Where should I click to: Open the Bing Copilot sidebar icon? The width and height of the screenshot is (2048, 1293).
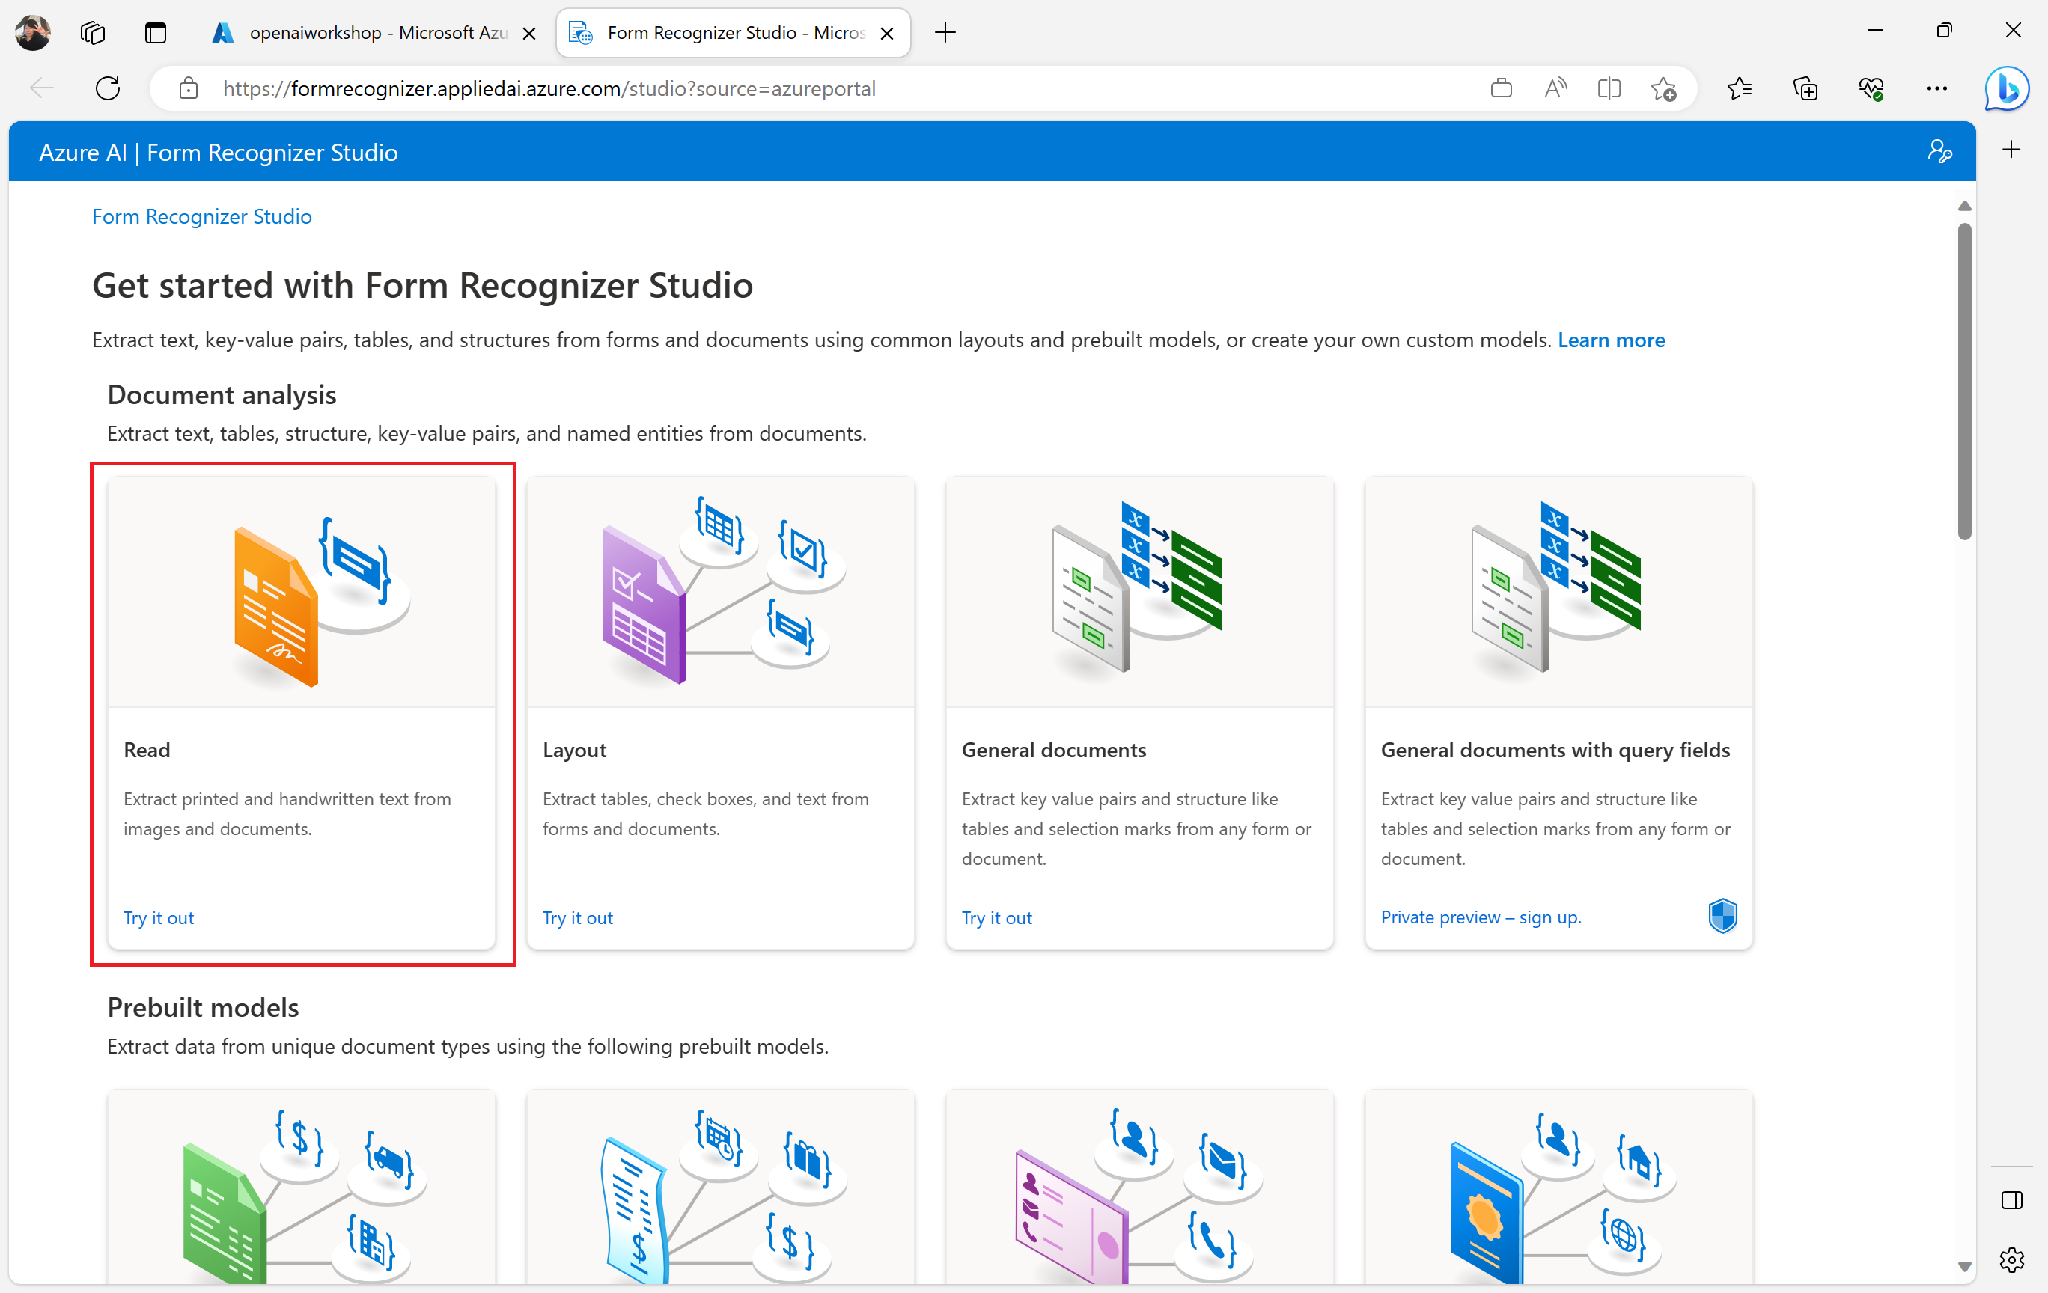click(2007, 88)
